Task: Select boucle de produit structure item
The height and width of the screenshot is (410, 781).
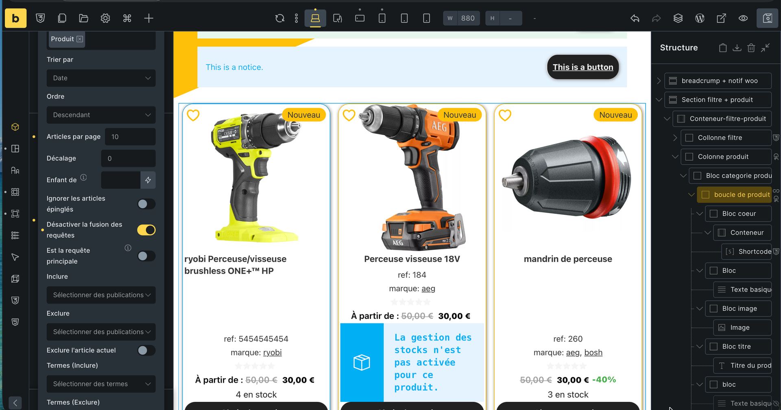Action: (741, 195)
